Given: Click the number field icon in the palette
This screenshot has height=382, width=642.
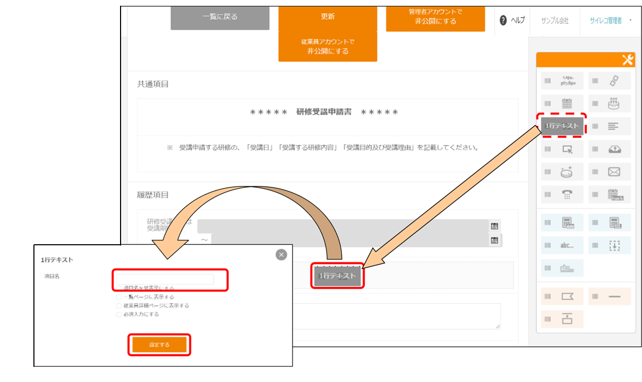Looking at the screenshot, I should (x=567, y=81).
